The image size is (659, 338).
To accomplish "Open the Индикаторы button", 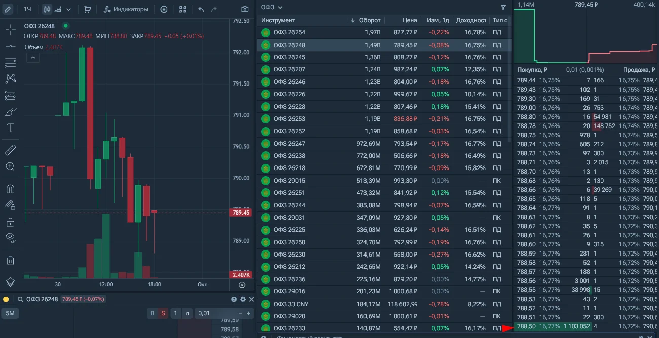I will point(126,9).
